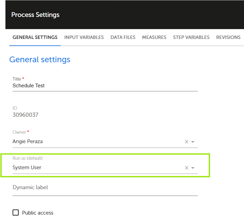Viewport: 244px width, 223px height.
Task: Select the Angie Peraza owner value
Action: pos(27,141)
